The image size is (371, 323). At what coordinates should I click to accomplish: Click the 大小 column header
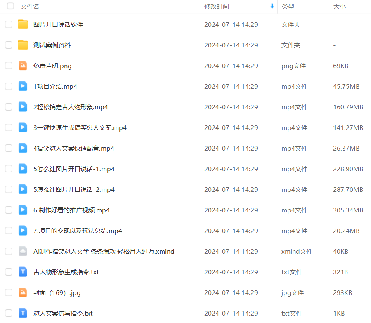point(339,6)
